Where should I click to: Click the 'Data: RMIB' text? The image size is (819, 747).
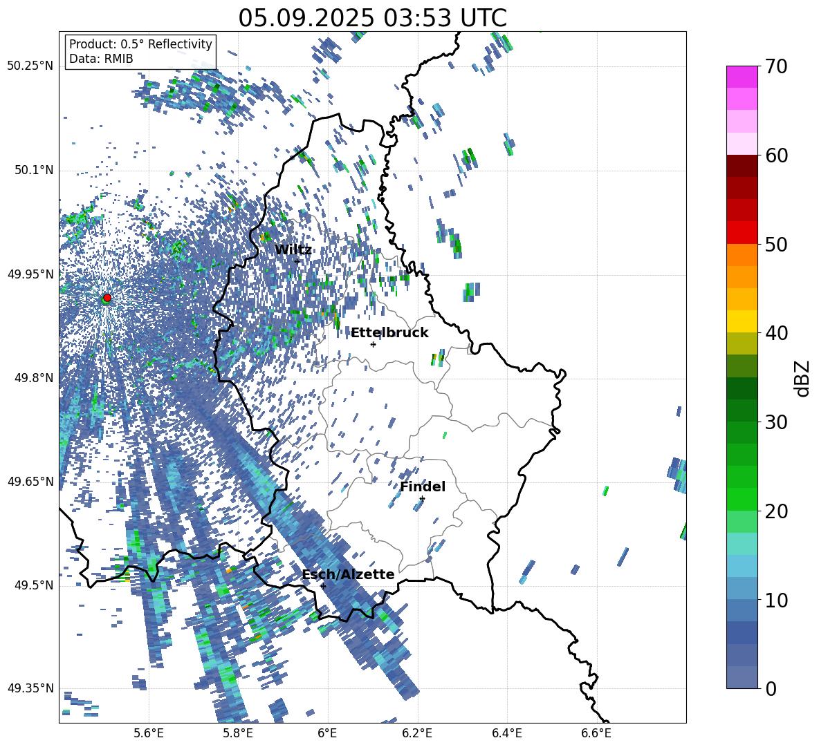[x=101, y=59]
